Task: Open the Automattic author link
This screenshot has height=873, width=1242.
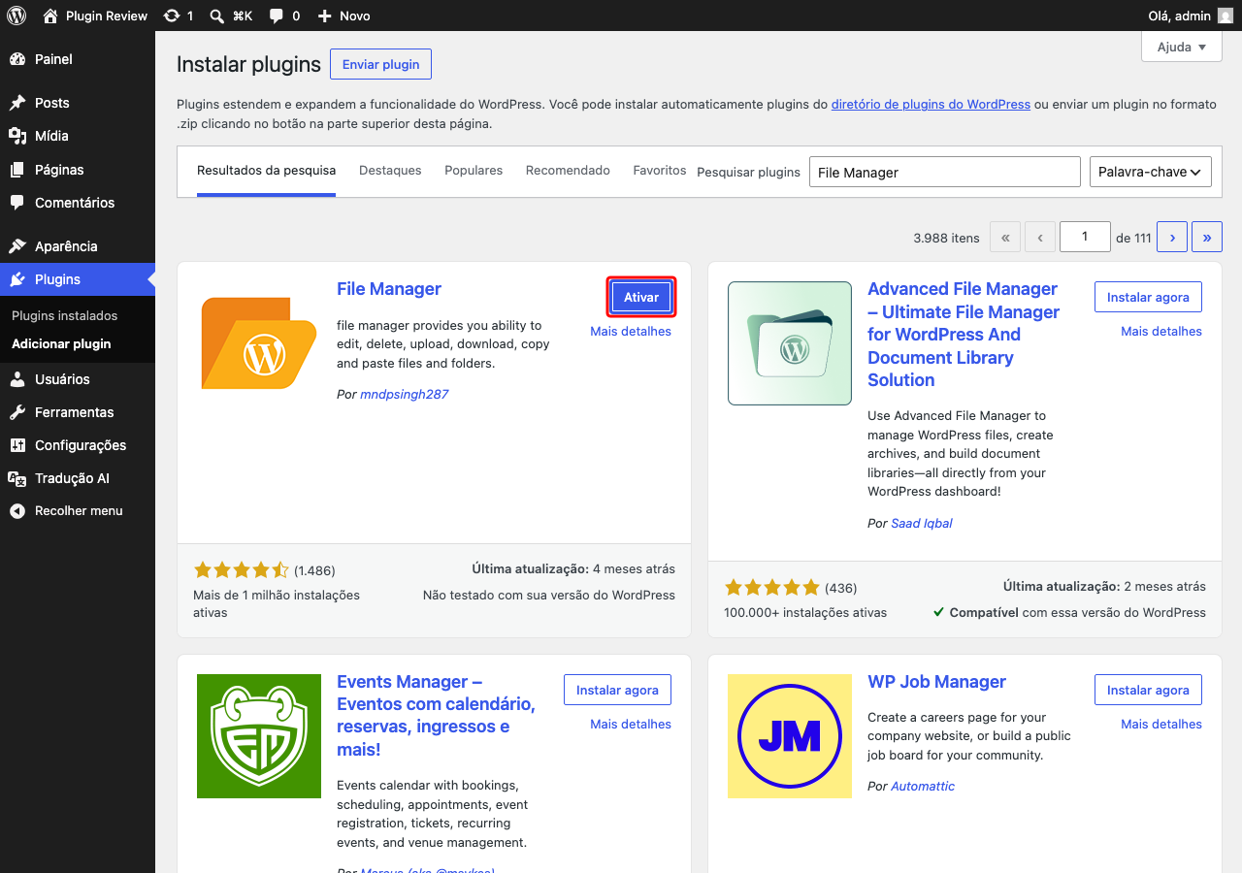Action: (923, 787)
